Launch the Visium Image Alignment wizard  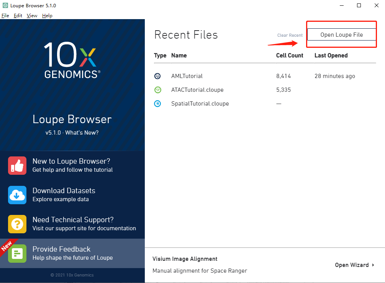click(x=185, y=259)
